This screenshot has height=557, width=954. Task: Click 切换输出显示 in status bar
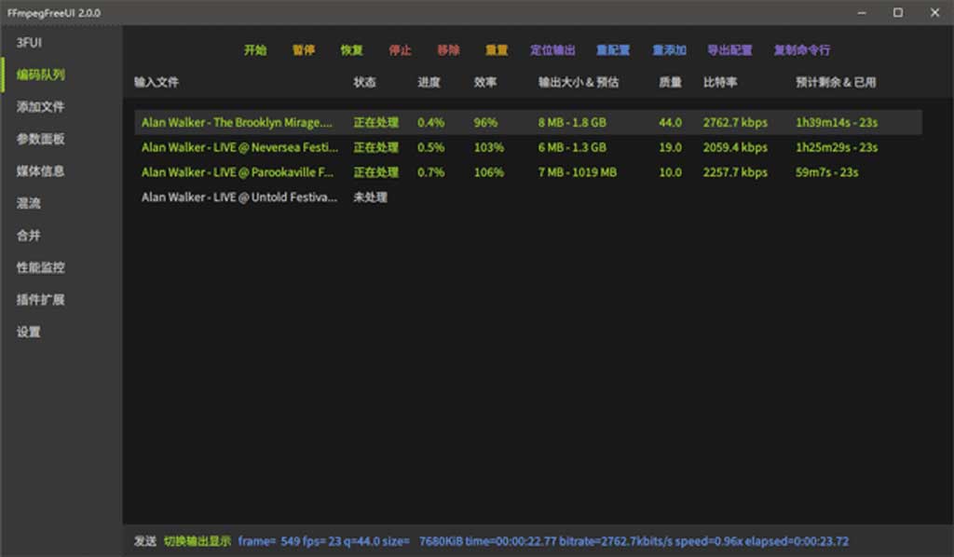[198, 541]
